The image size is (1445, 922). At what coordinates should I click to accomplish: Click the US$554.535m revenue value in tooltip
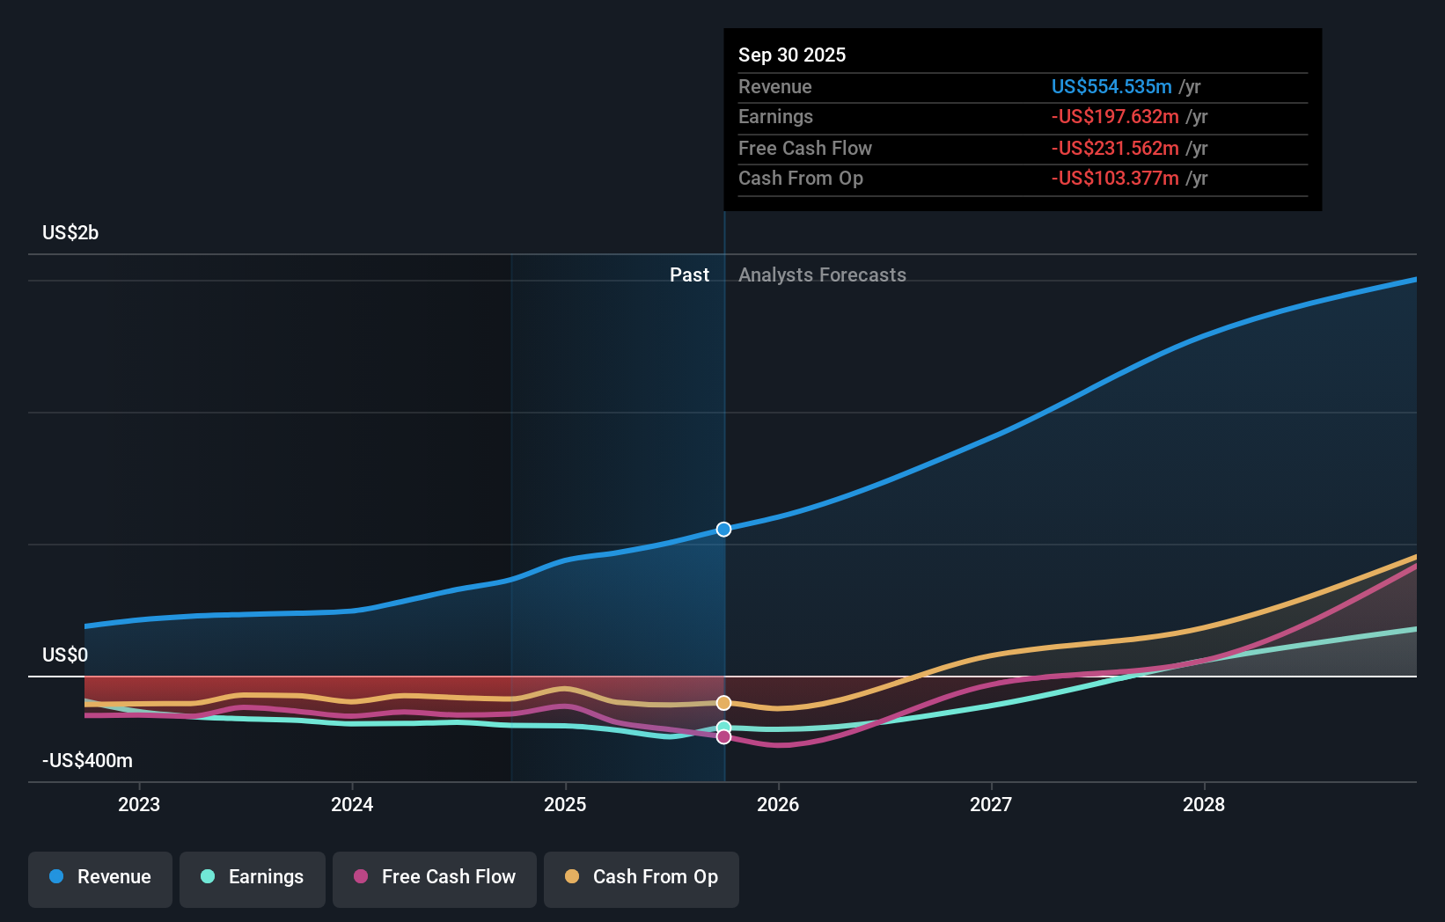tap(1111, 87)
